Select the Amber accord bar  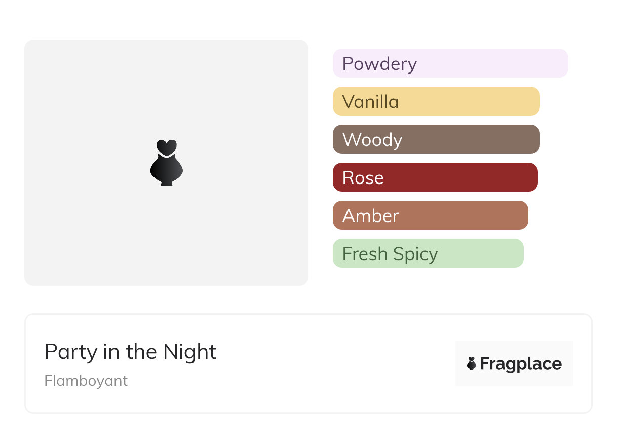[431, 215]
